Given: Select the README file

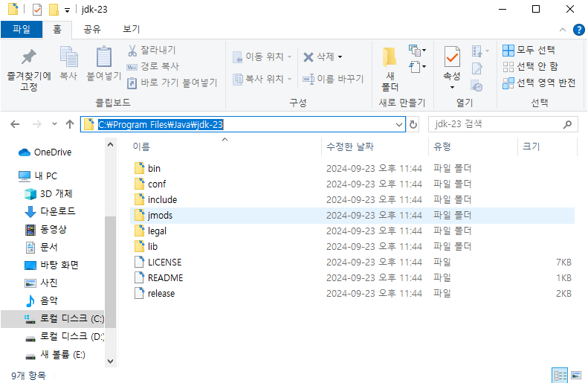Looking at the screenshot, I should tap(352, 278).
